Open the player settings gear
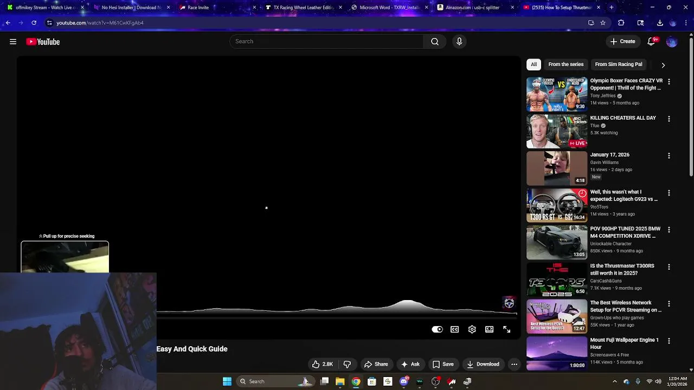694x390 pixels. tap(472, 329)
